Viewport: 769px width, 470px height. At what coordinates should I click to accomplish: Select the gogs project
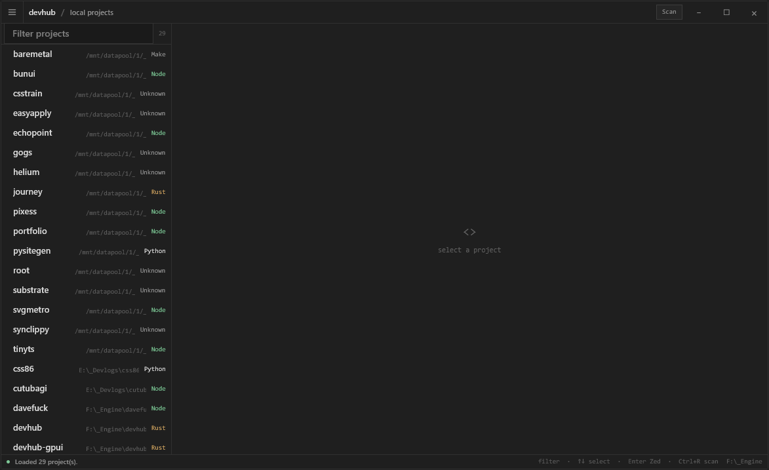(87, 153)
